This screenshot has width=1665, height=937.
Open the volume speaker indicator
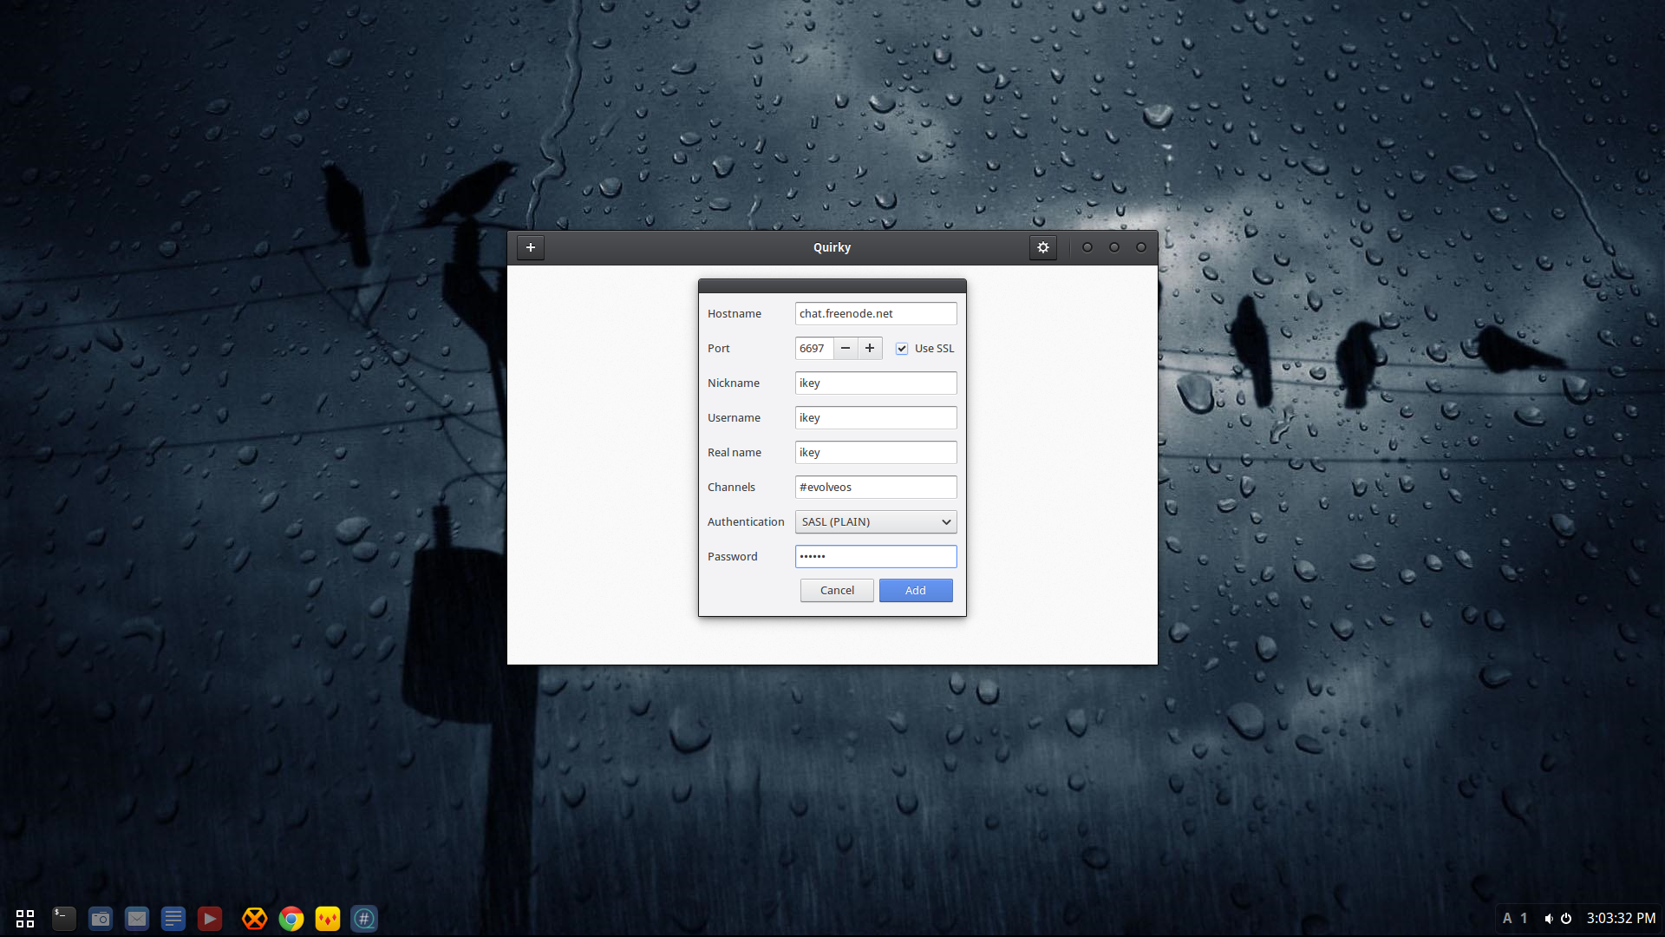click(1549, 918)
